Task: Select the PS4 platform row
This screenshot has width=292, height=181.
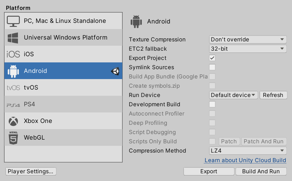Action: pos(63,104)
